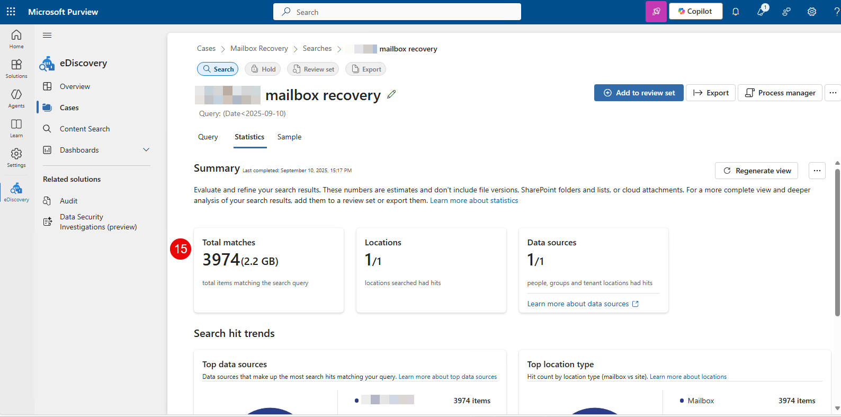Open more options next to Process manager
841x417 pixels.
click(x=833, y=93)
